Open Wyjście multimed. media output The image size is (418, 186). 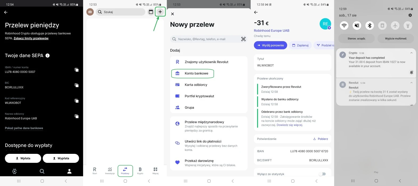[396, 39]
